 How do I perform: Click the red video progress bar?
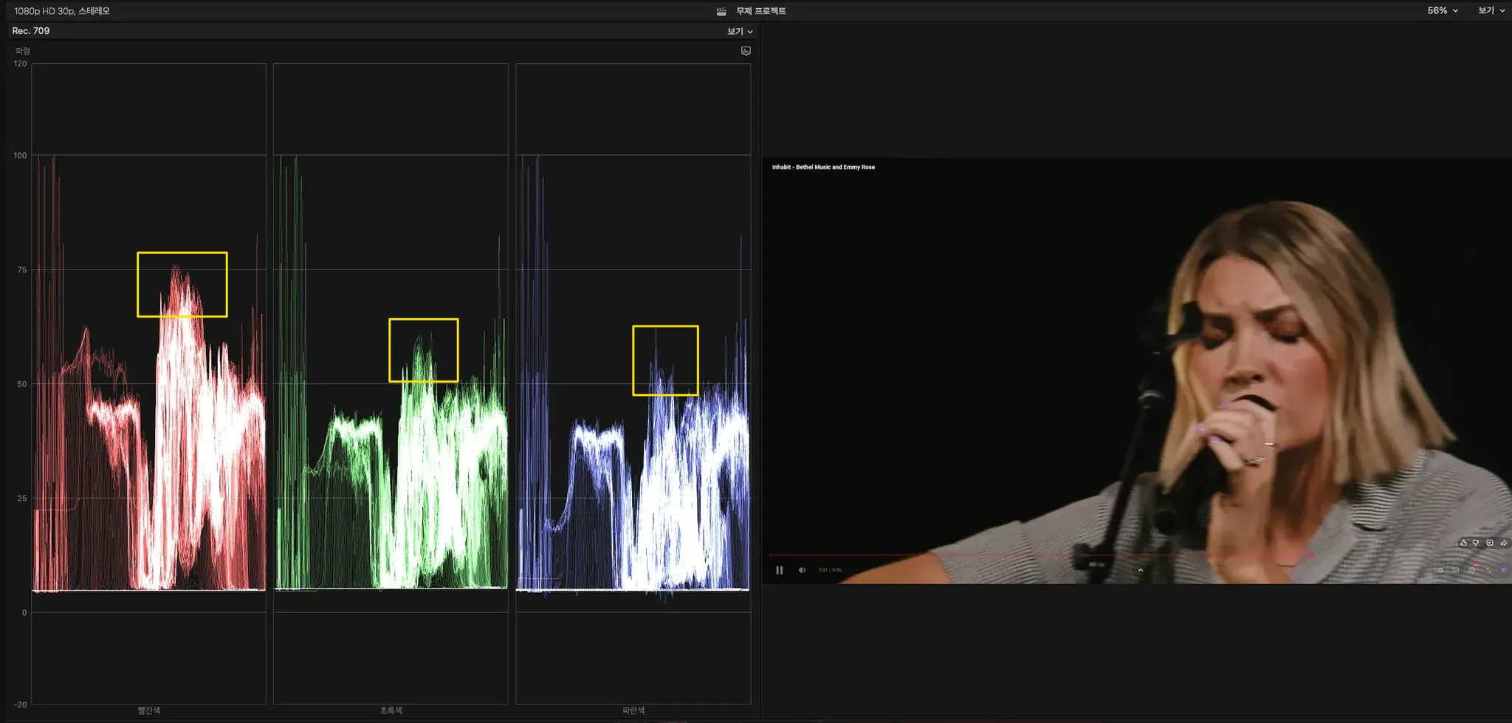(x=1034, y=554)
